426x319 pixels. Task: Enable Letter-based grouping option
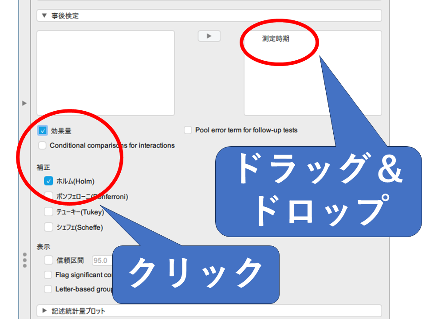point(48,289)
